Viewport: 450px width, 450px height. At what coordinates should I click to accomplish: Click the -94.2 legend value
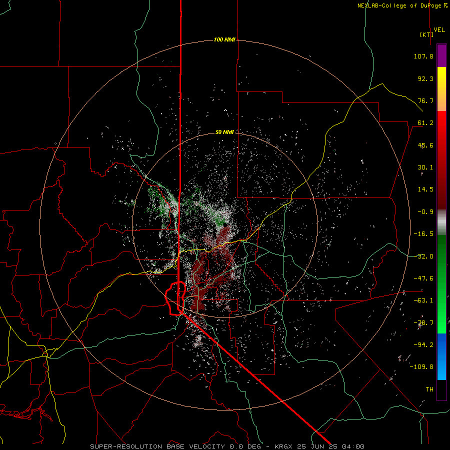(423, 344)
